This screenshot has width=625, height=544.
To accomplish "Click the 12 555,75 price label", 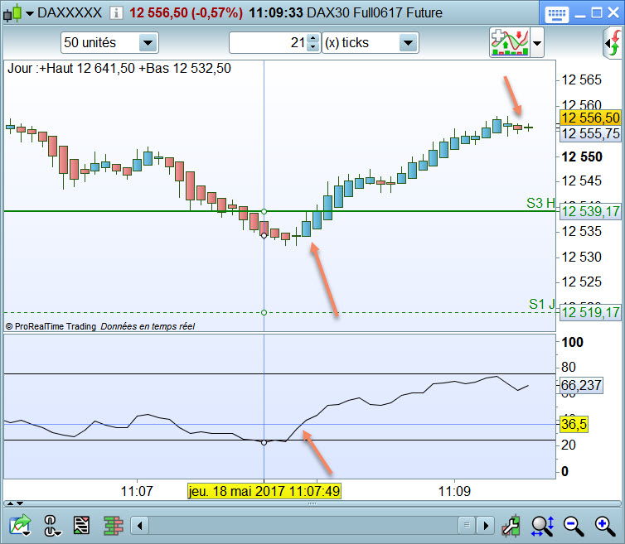I will 590,134.
